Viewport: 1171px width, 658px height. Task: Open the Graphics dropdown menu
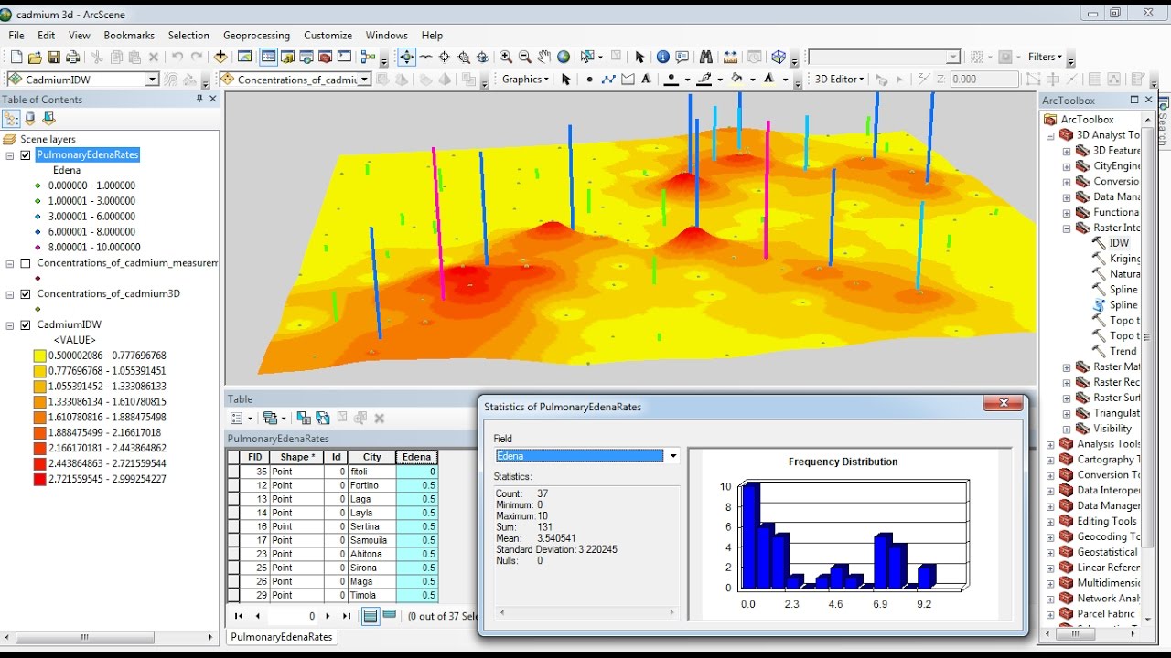(525, 80)
